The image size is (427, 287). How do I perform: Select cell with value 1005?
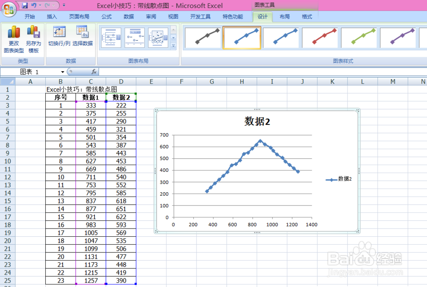pos(91,233)
